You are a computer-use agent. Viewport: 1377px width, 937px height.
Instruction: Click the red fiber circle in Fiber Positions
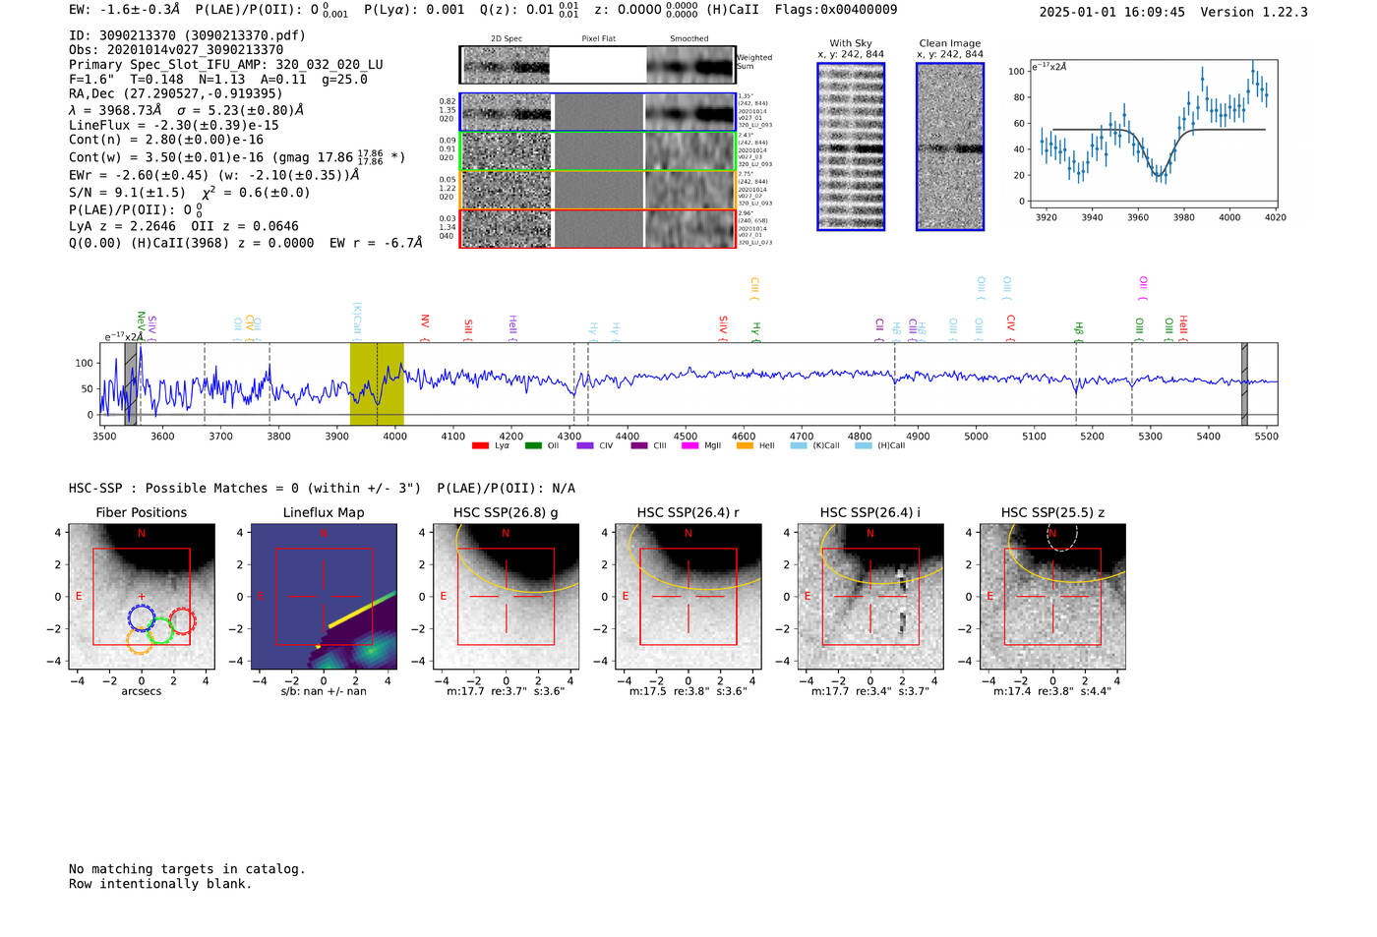click(182, 621)
